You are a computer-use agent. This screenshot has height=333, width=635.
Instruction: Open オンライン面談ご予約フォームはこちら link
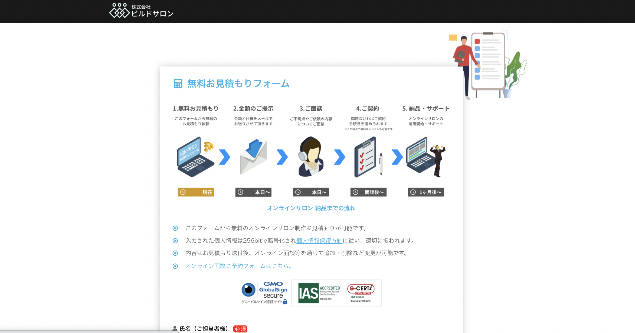click(239, 266)
